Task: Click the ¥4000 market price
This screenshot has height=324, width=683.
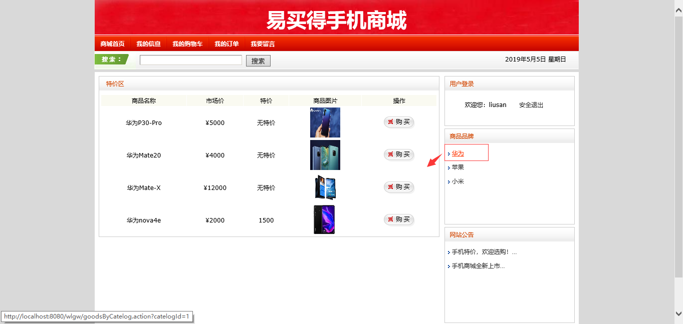Action: point(215,155)
